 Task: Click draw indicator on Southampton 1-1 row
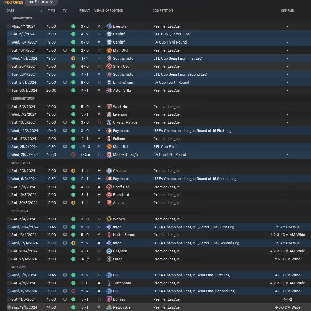point(73,58)
